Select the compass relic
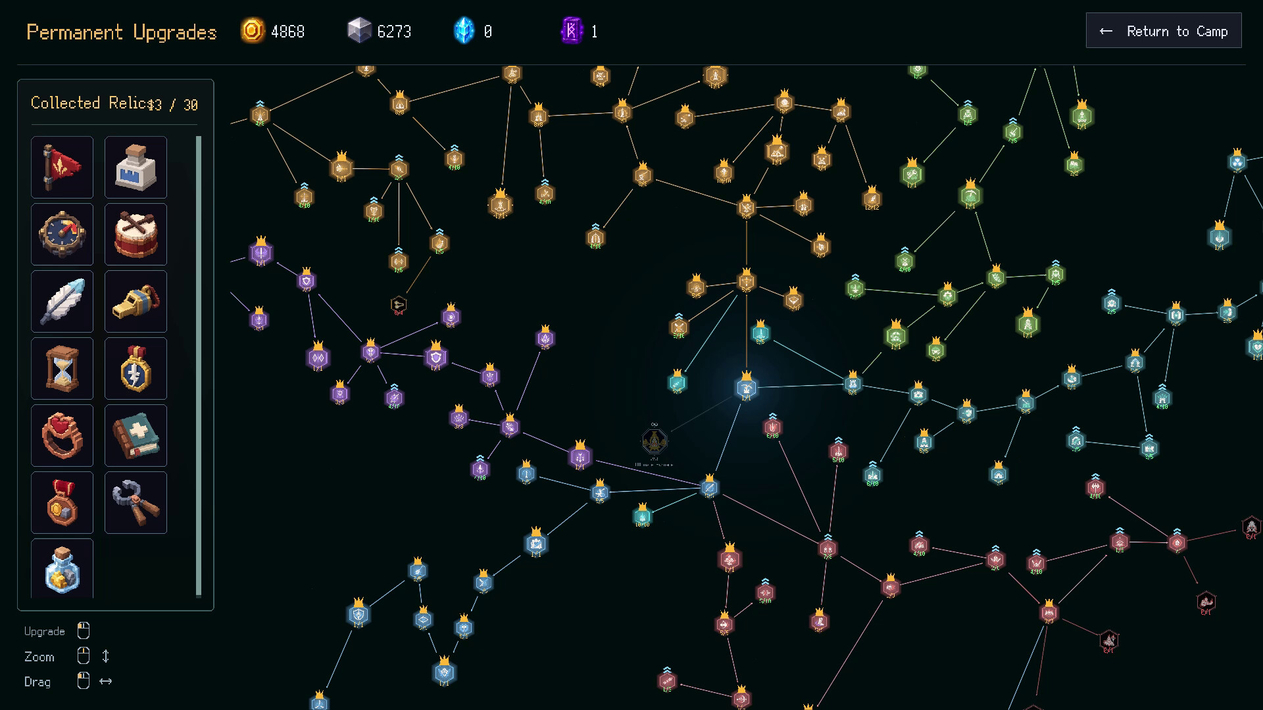The width and height of the screenshot is (1263, 710). (x=62, y=235)
